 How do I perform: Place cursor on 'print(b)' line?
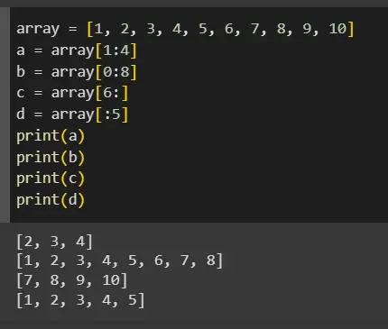pos(51,158)
